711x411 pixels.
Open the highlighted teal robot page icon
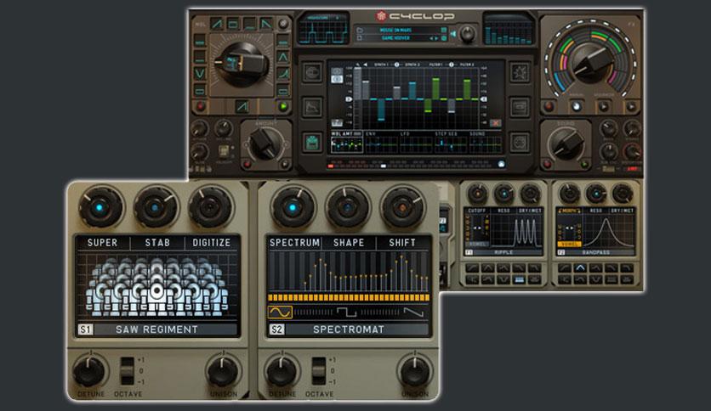click(312, 143)
